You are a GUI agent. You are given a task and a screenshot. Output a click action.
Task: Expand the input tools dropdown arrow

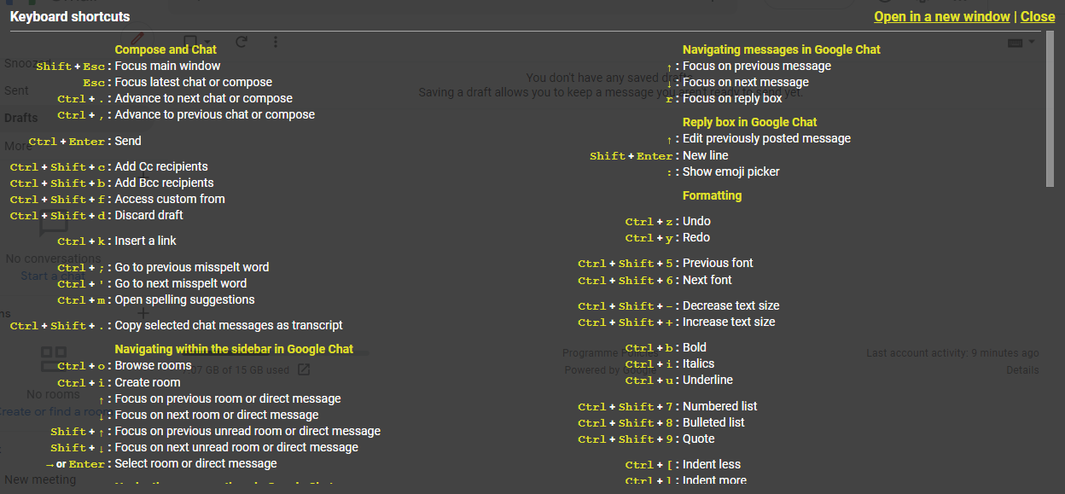pyautogui.click(x=1032, y=42)
